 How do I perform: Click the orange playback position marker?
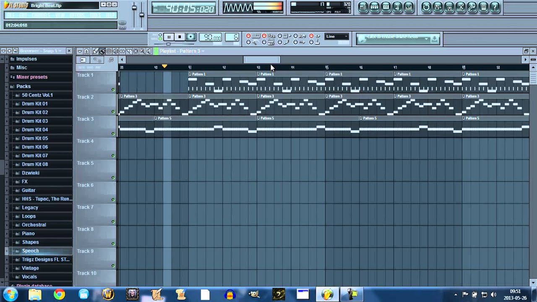pyautogui.click(x=164, y=67)
